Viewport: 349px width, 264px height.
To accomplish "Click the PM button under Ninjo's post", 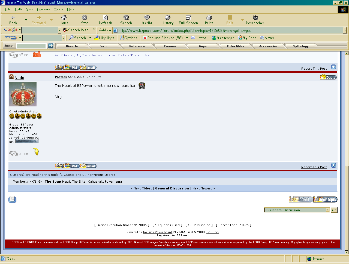I will tap(71, 166).
